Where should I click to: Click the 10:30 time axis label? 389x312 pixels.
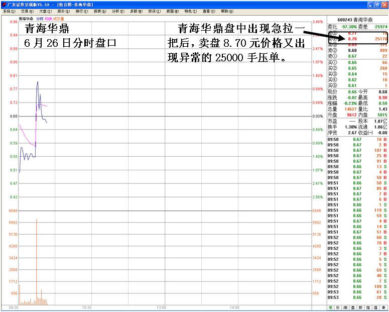(87, 307)
